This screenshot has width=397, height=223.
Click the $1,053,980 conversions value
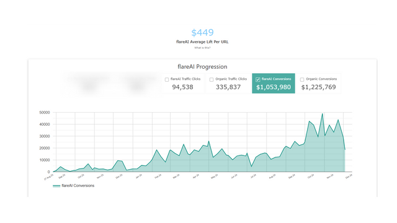pos(274,87)
